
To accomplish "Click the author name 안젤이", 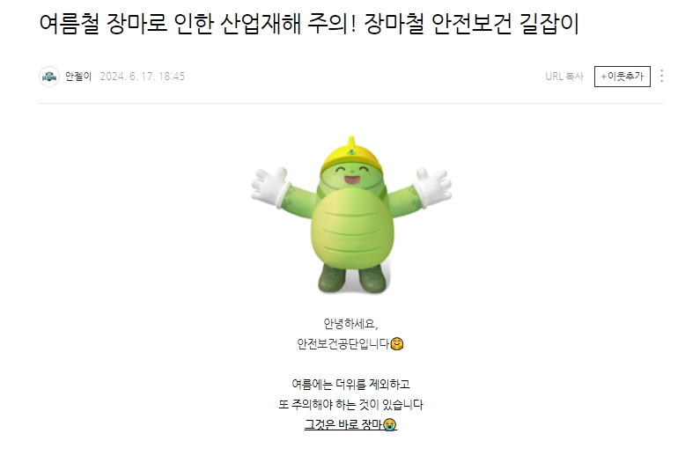I will [x=78, y=77].
